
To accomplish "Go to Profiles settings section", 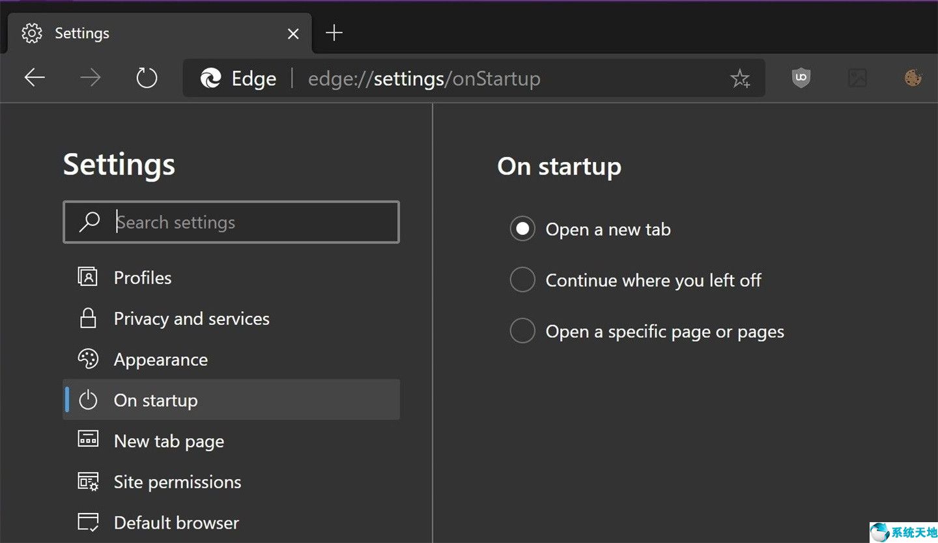I will click(143, 277).
